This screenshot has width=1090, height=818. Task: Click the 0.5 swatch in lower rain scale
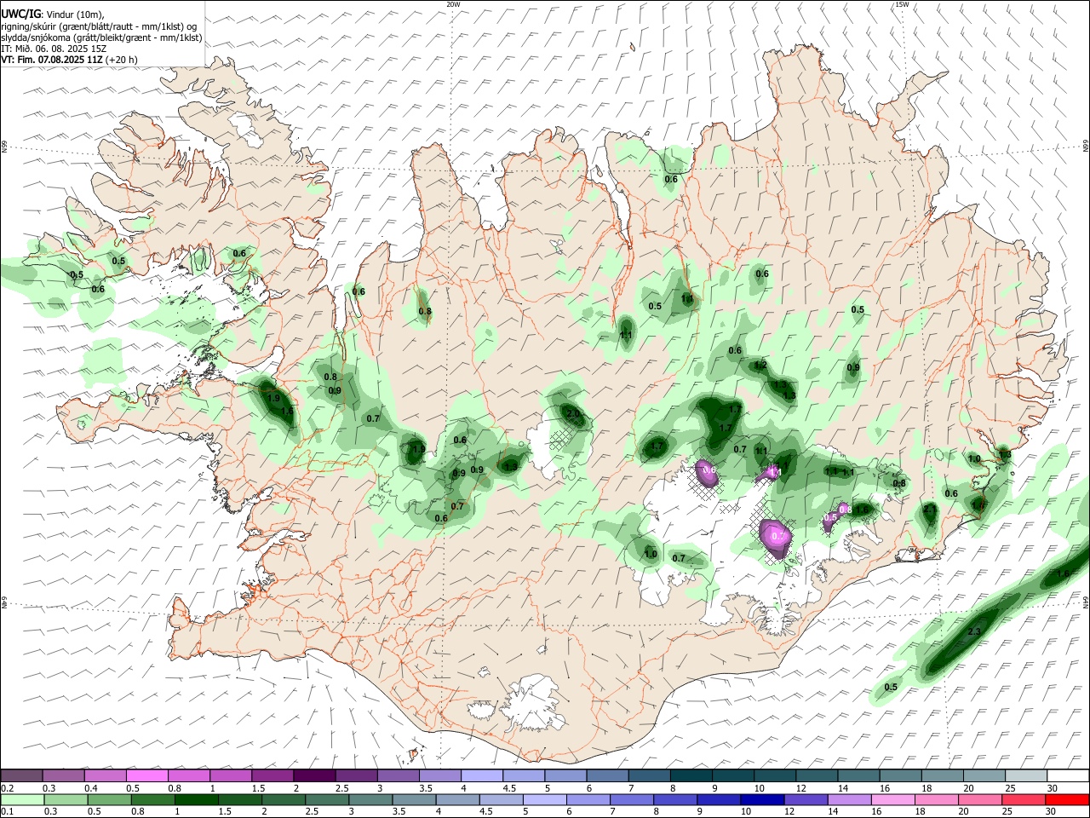pos(110,799)
